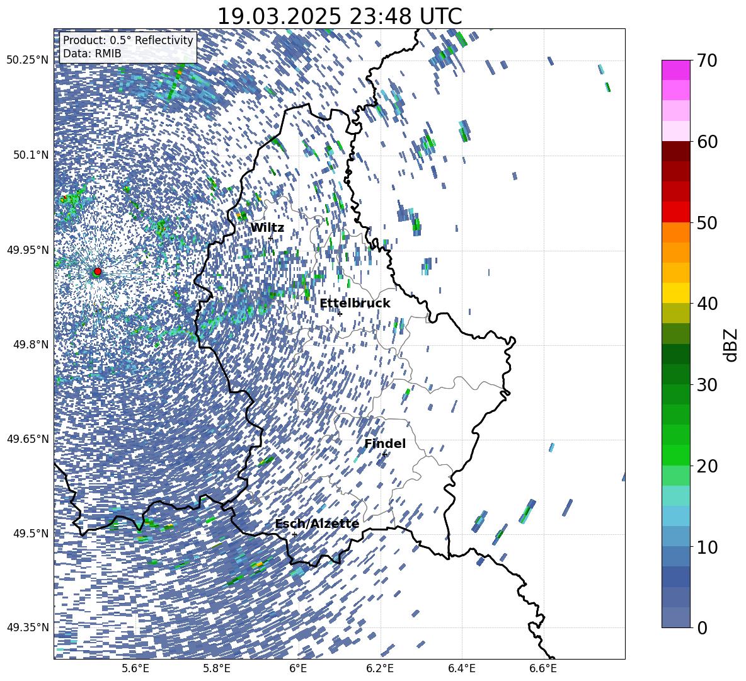Click the 49.95°N latitude label
The height and width of the screenshot is (681, 746).
pyautogui.click(x=28, y=249)
